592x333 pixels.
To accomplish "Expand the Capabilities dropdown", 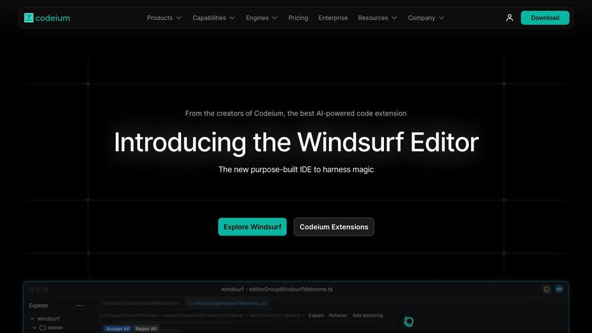I will 214,18.
